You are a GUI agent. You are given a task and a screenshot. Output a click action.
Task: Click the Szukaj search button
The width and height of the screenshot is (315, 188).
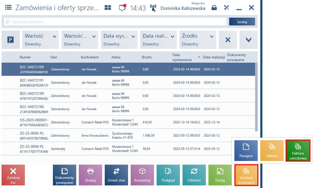pos(242,22)
